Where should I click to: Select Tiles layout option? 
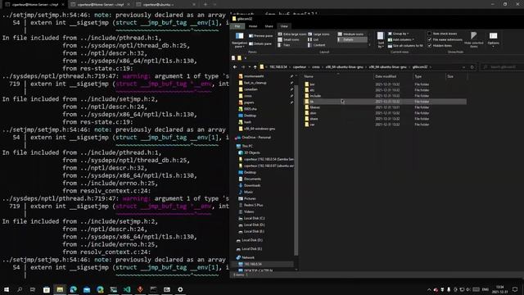(284, 45)
